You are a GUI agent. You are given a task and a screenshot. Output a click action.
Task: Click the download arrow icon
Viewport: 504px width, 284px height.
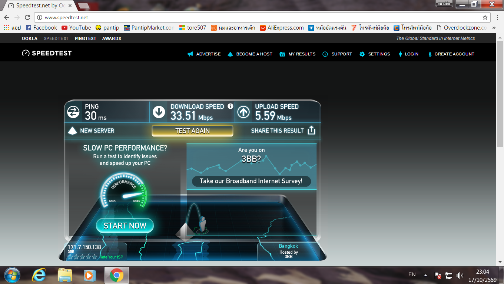pos(159,112)
